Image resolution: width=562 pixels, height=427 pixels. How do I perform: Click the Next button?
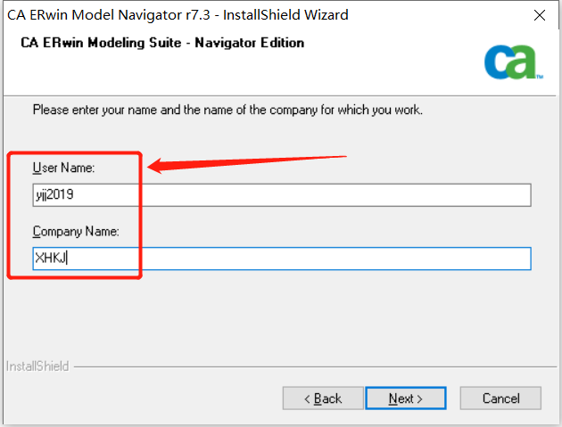click(x=405, y=398)
